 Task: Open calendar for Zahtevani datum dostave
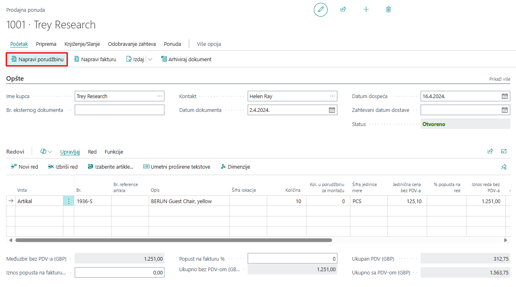click(x=505, y=110)
